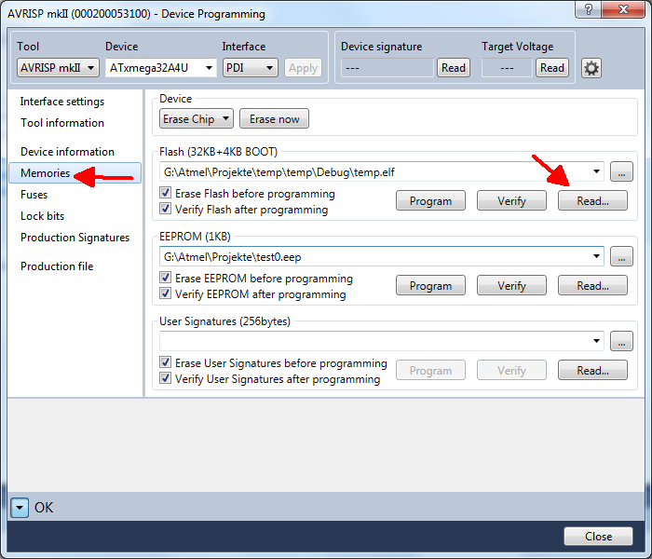652x559 pixels.
Task: Program the EEPROM memory
Action: pos(430,286)
